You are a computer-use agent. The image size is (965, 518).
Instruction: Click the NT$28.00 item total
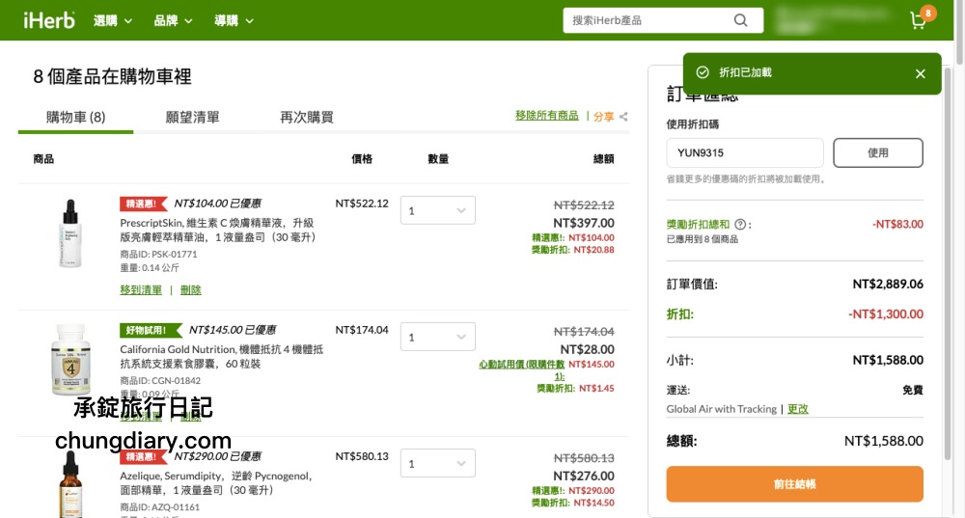point(587,349)
